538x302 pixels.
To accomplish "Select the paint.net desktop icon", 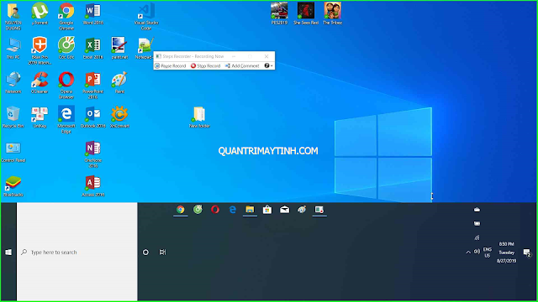I will 119,49.
